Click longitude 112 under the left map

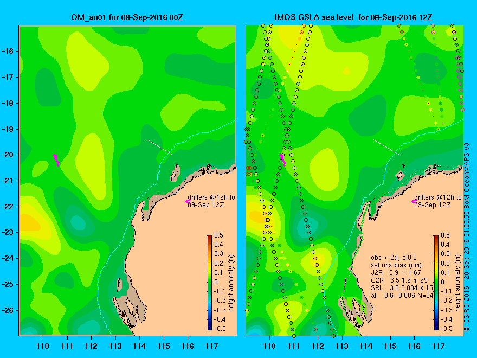pyautogui.click(x=91, y=346)
